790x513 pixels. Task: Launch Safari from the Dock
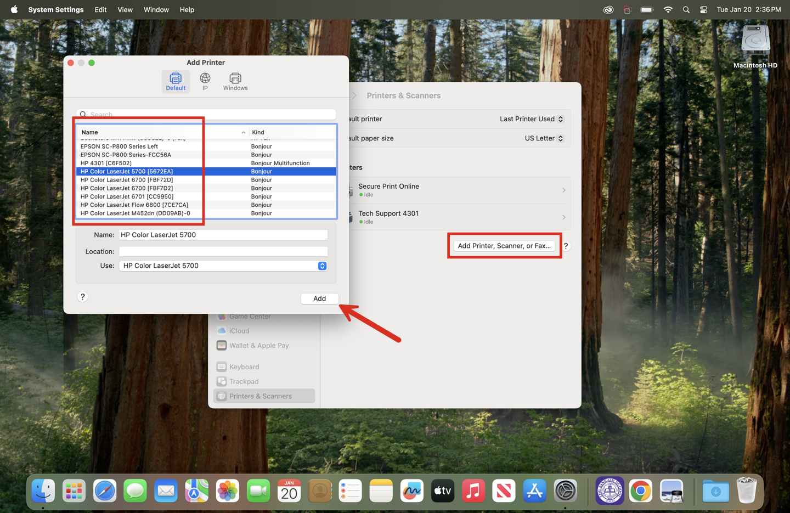pos(105,491)
